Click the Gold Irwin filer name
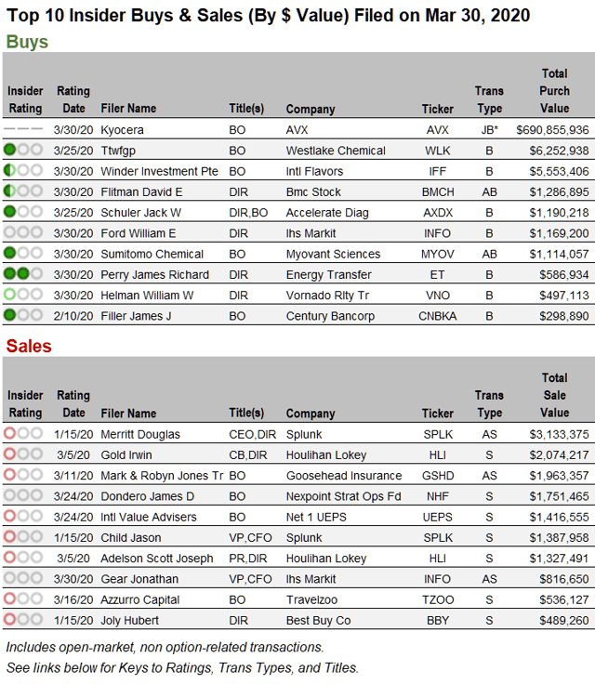 pos(127,455)
